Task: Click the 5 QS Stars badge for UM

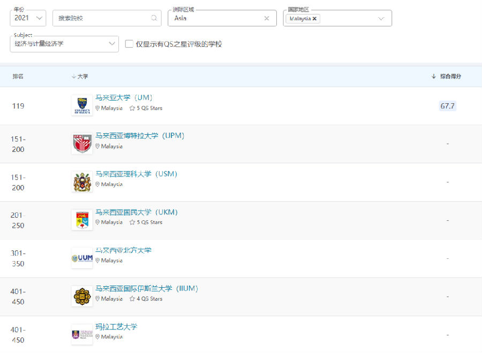Action: pos(146,108)
